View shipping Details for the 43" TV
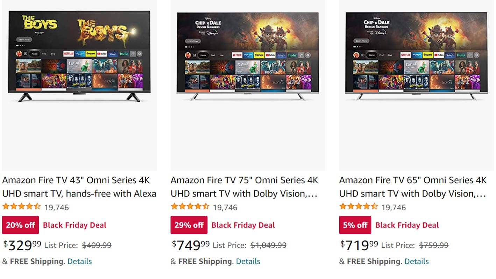Screen dimensions: 496x279 coord(79,262)
